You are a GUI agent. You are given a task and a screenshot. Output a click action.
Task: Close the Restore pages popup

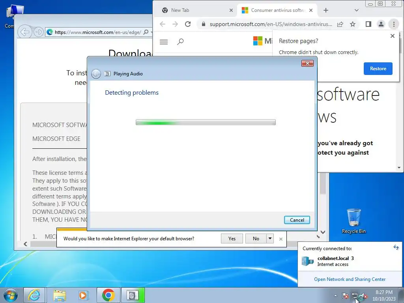click(x=393, y=36)
